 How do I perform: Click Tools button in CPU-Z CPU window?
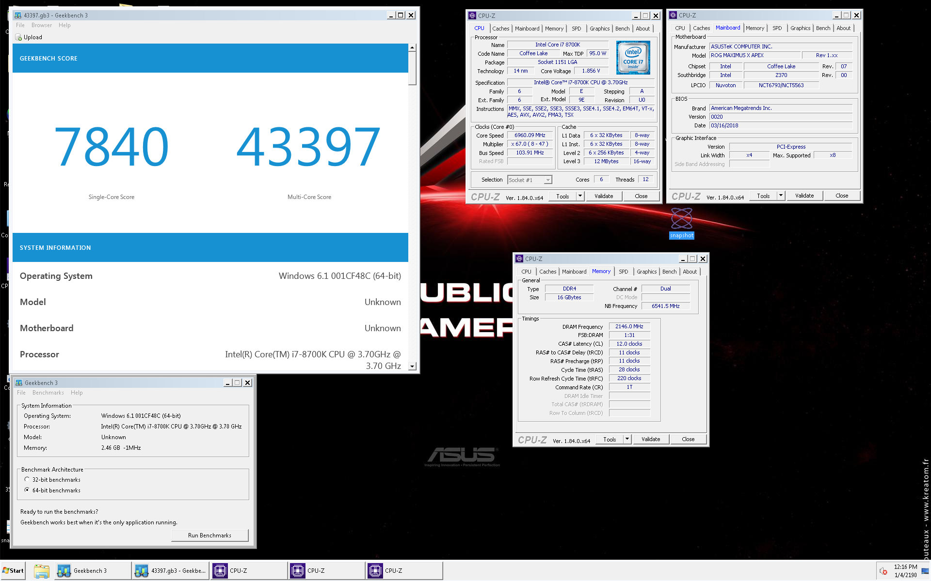pyautogui.click(x=562, y=196)
